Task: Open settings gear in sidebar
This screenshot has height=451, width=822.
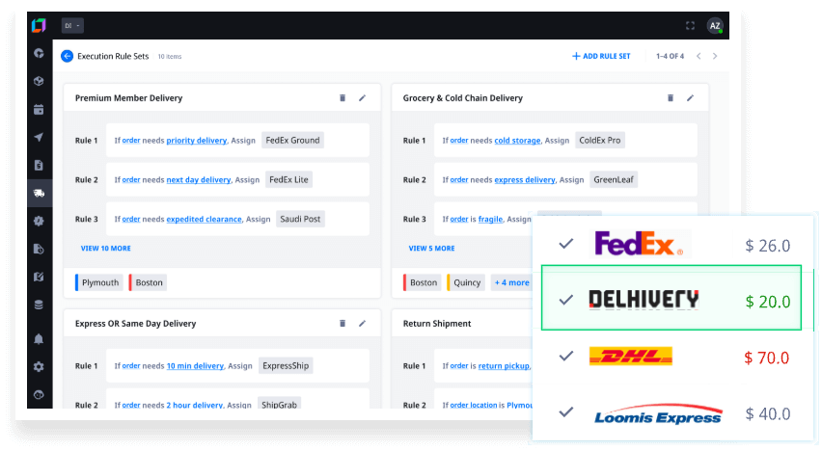Action: [39, 366]
